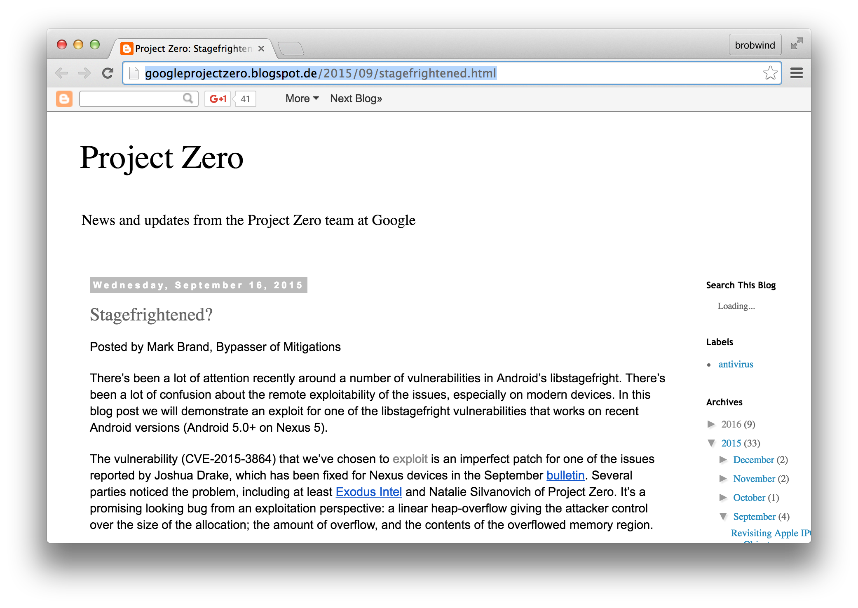Click the browser back arrow
Screen dimensions: 858x608
(62, 73)
